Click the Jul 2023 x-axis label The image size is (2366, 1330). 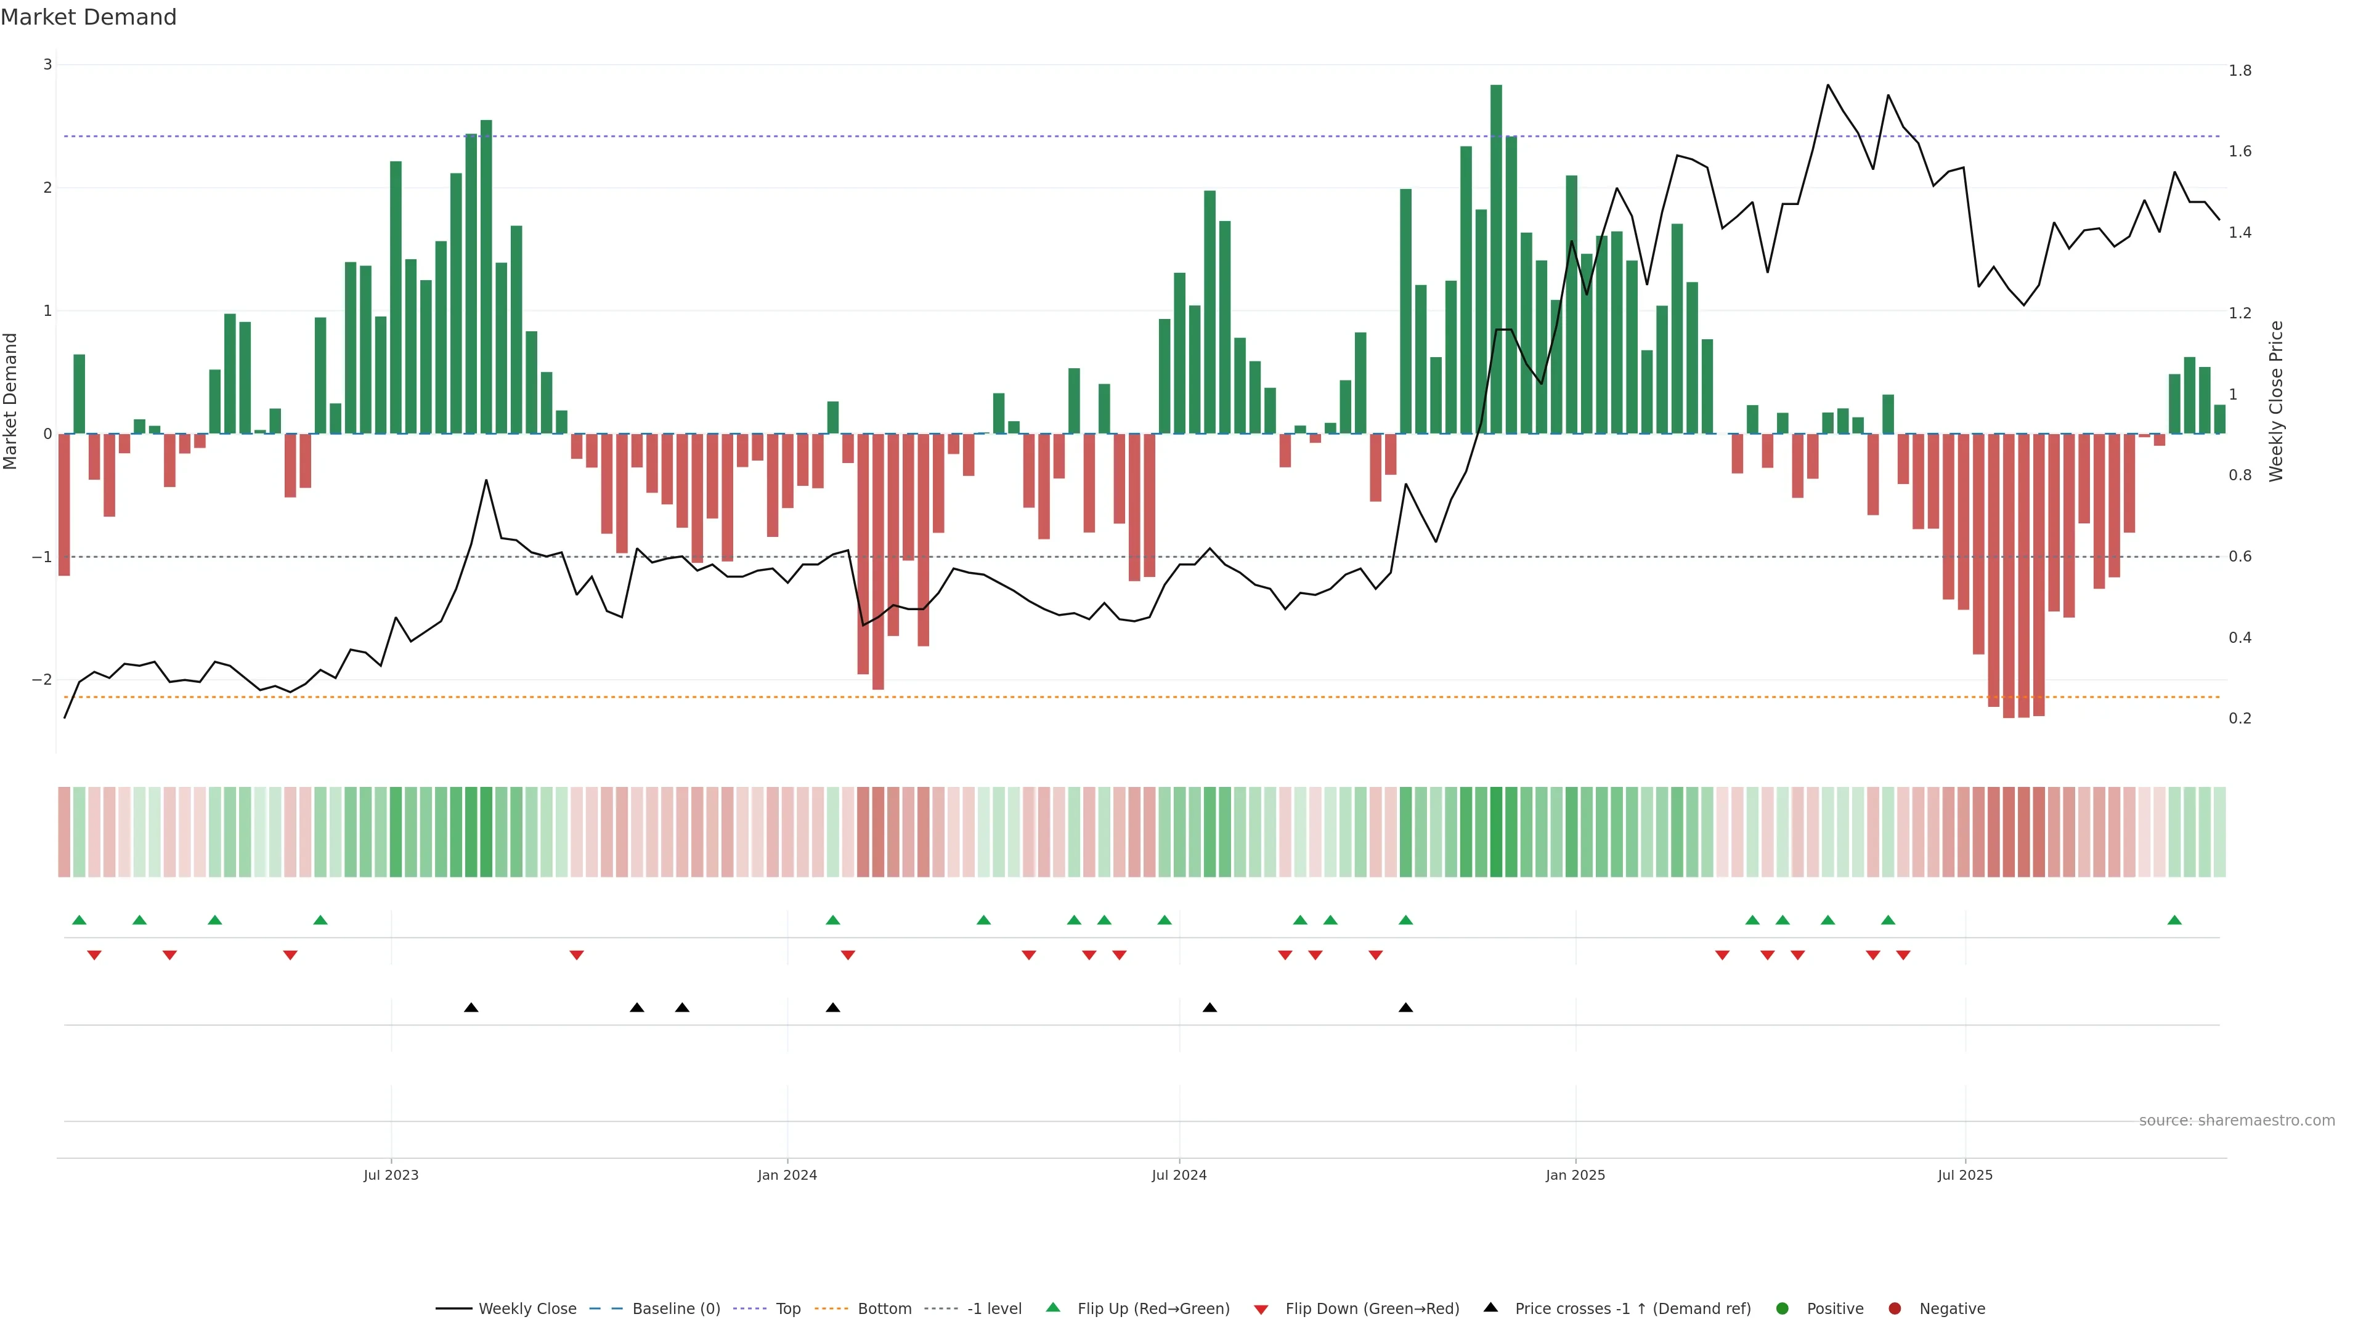(x=391, y=1175)
